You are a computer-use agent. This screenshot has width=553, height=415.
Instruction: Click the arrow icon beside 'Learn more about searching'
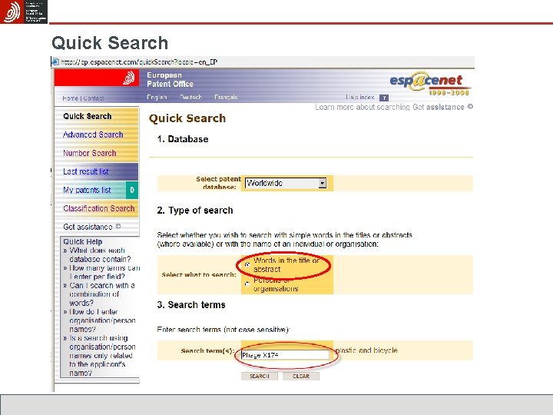(470, 106)
